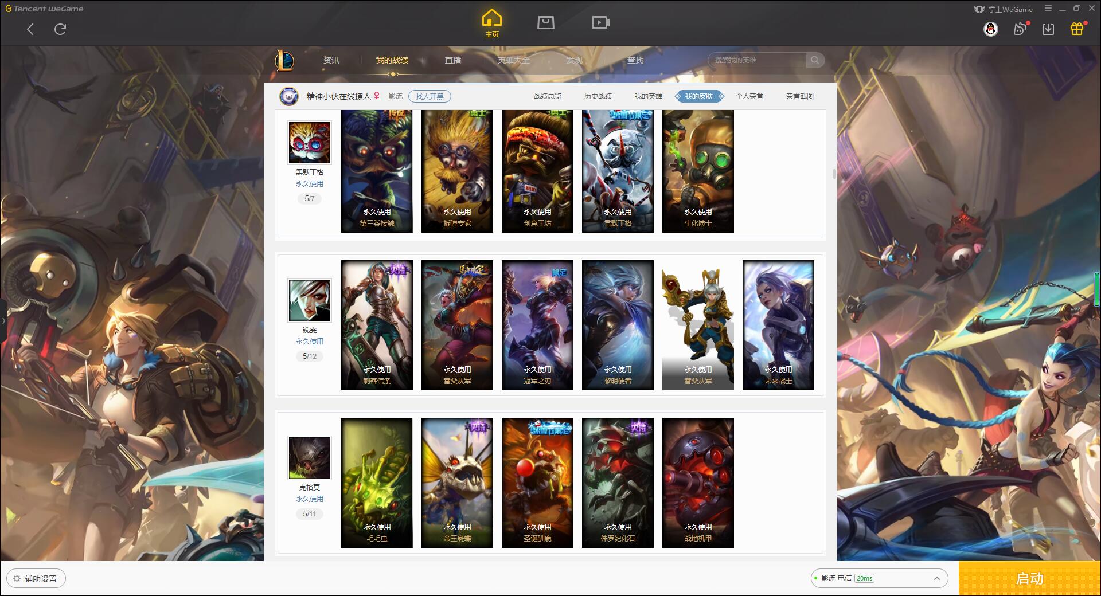Open the video playback icon in top bar
This screenshot has width=1101, height=596.
(600, 22)
